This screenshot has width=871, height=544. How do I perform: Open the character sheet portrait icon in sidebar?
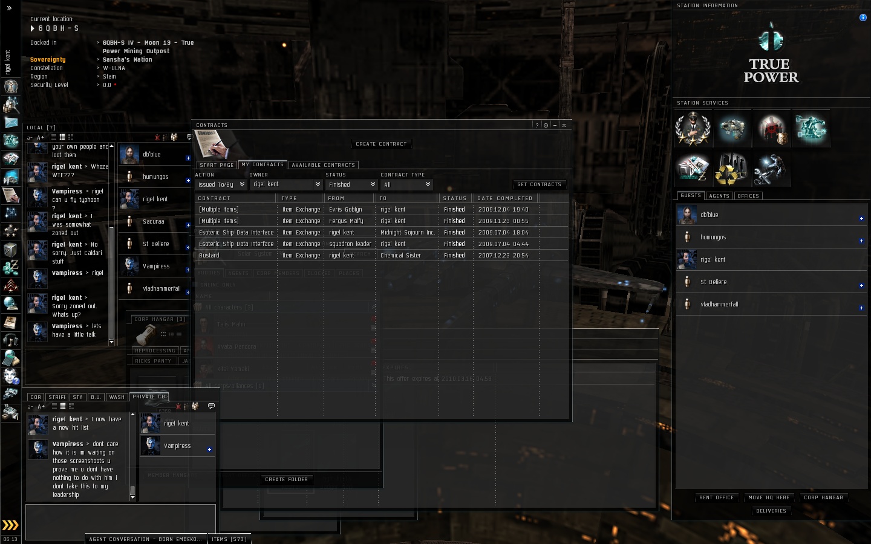point(10,86)
